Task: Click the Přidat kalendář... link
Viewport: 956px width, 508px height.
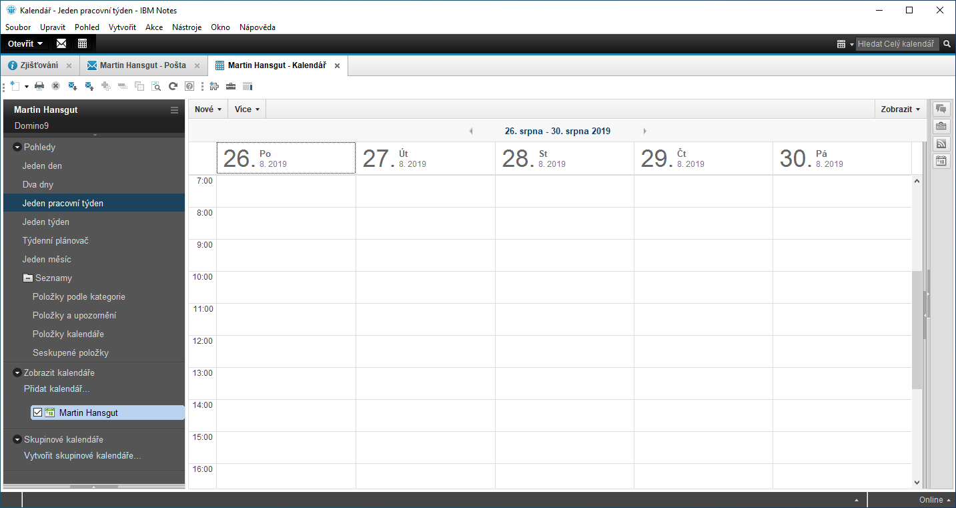Action: pos(57,389)
